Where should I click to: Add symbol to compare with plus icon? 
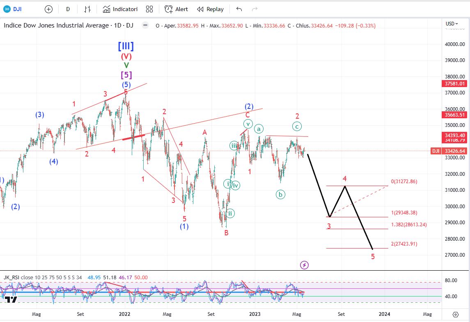pyautogui.click(x=48, y=9)
